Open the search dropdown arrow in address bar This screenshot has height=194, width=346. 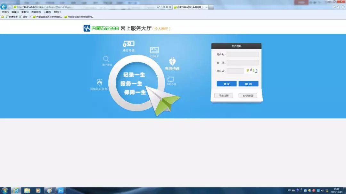click(x=161, y=7)
